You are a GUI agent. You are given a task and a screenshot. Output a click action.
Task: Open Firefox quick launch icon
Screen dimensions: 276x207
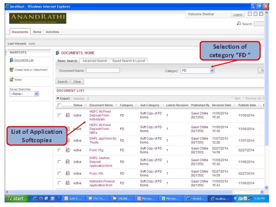pyautogui.click(x=41, y=199)
